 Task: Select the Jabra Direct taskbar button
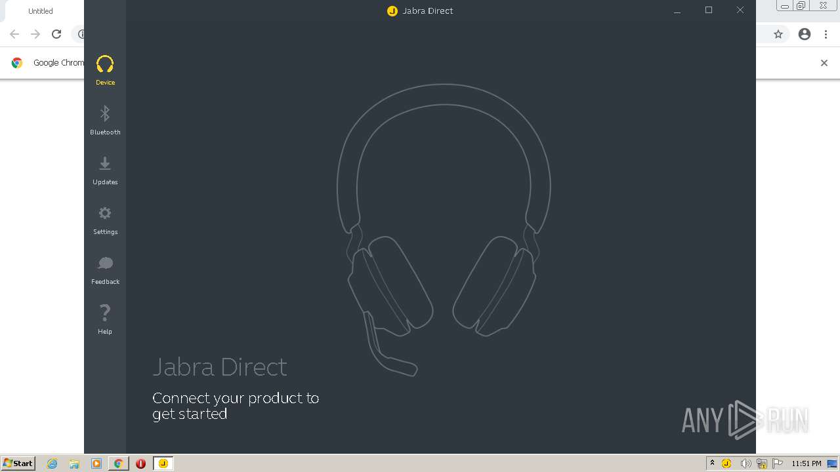pos(163,463)
